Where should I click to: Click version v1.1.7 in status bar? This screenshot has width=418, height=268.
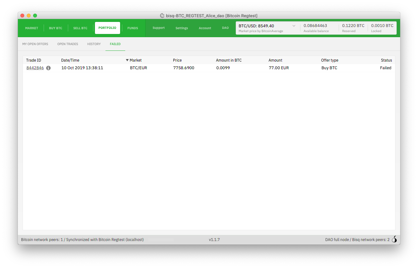coord(214,240)
